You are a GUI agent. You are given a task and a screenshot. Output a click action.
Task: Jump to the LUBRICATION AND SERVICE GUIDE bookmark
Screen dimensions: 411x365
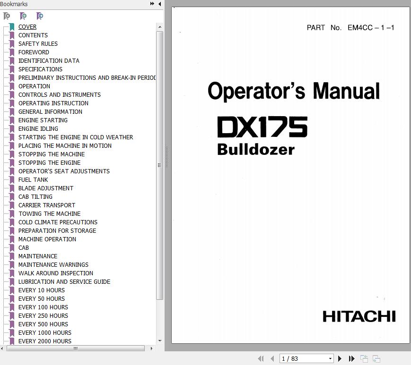(64, 282)
